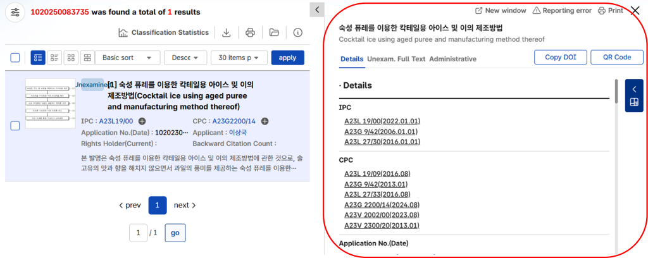Open the search filter settings icon
Viewport: 648px width, 258px height.
16,13
